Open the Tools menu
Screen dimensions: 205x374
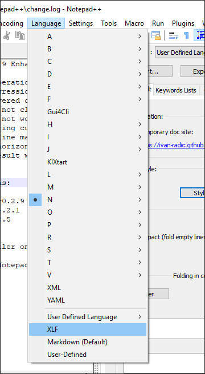point(109,23)
